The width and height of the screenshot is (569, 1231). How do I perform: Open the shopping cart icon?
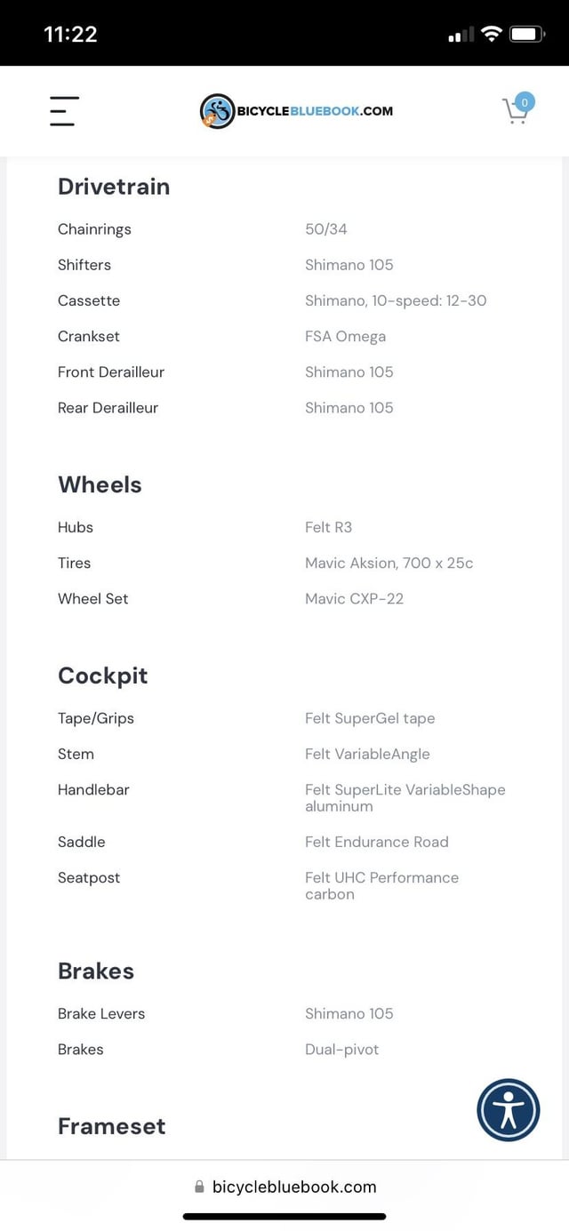(515, 112)
